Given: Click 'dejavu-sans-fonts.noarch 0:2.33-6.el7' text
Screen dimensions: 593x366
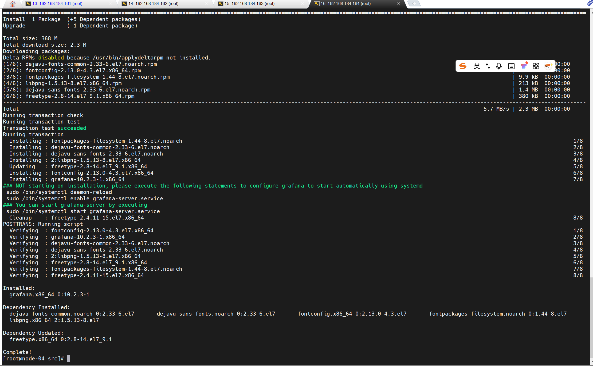Looking at the screenshot, I should tap(216, 314).
